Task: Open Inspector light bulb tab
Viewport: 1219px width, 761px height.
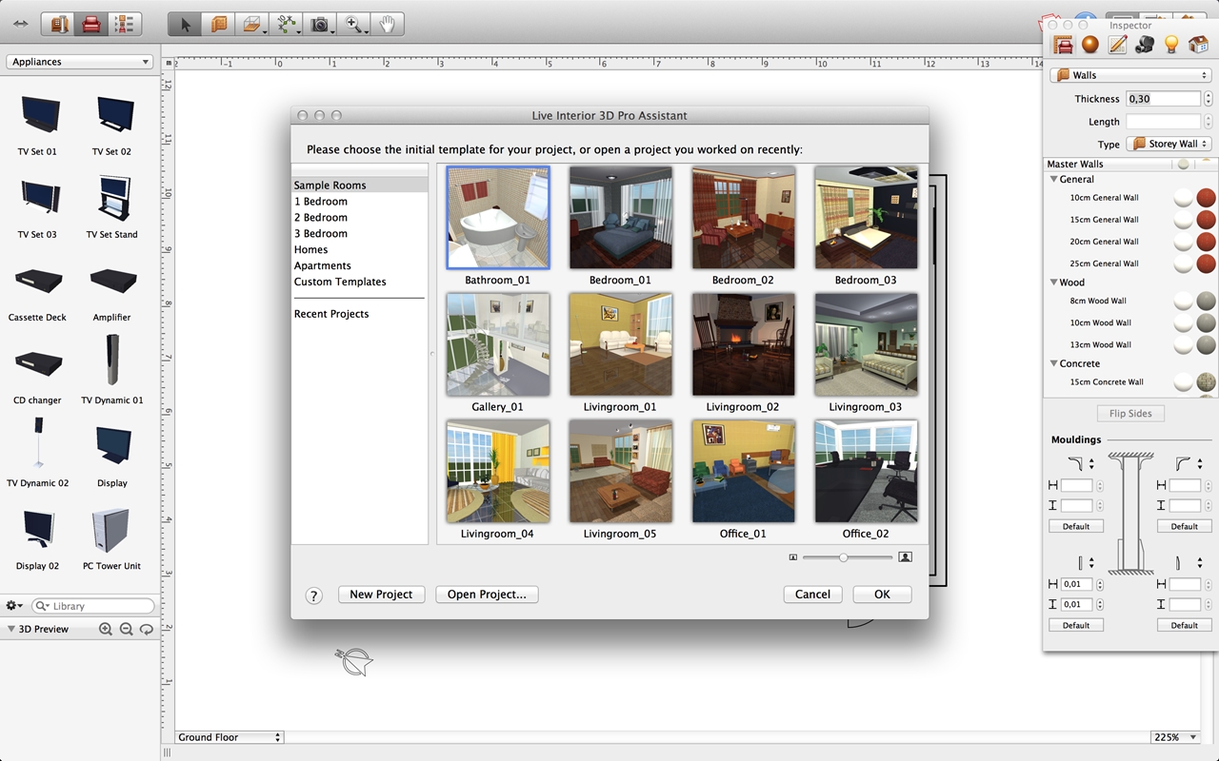Action: 1171,45
